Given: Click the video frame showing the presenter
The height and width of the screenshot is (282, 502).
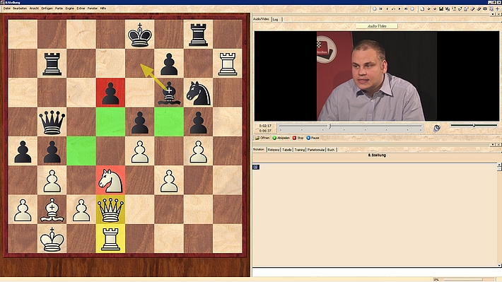Looking at the screenshot, I should pos(377,76).
